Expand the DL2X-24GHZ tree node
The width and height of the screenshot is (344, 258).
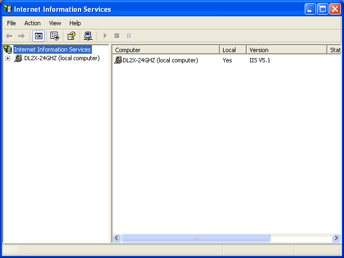[8, 59]
